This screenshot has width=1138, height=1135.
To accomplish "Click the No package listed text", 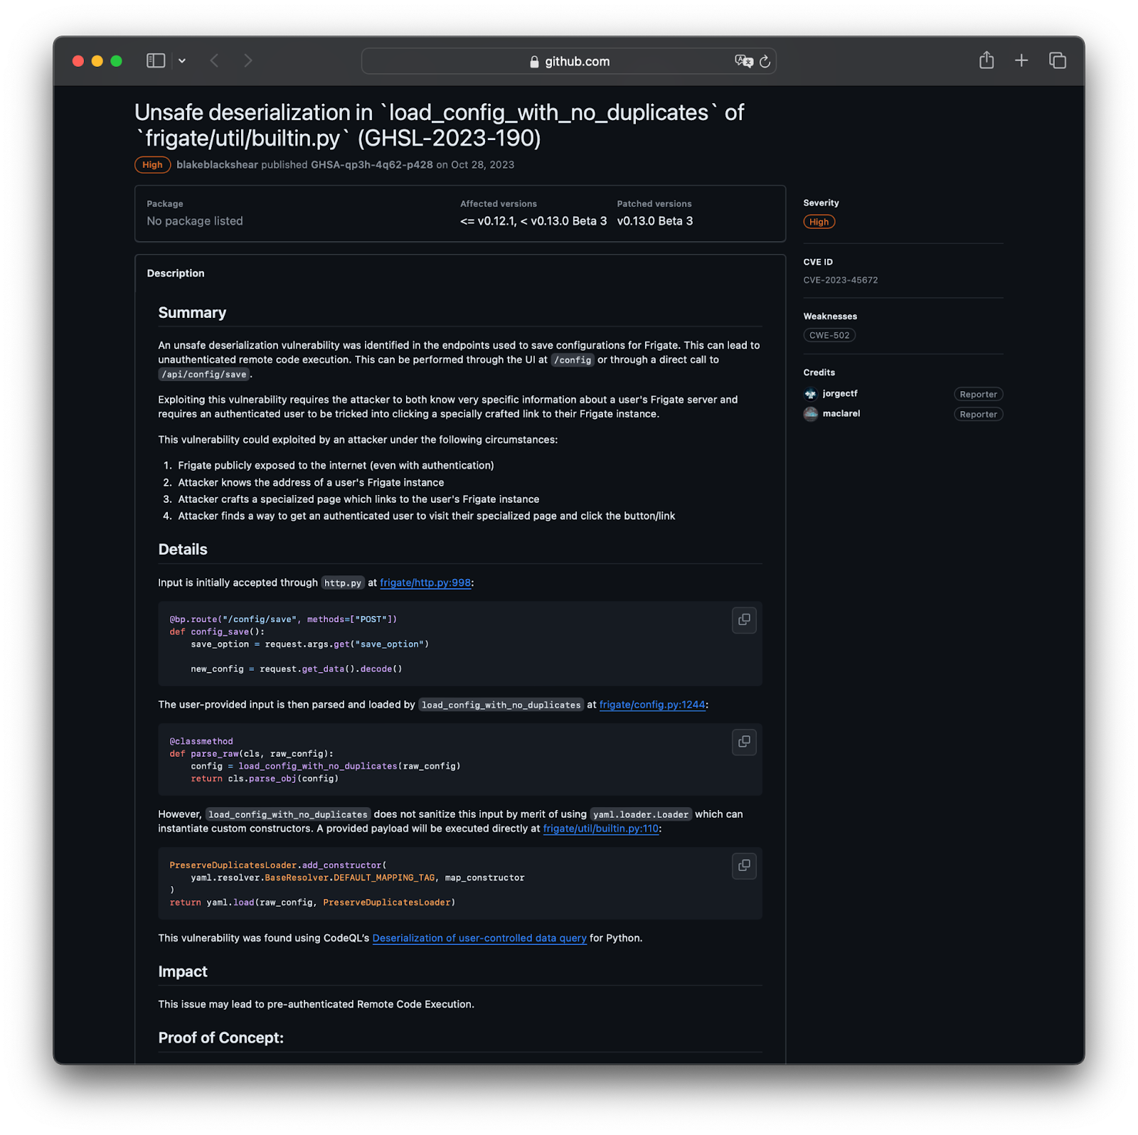I will [x=195, y=221].
